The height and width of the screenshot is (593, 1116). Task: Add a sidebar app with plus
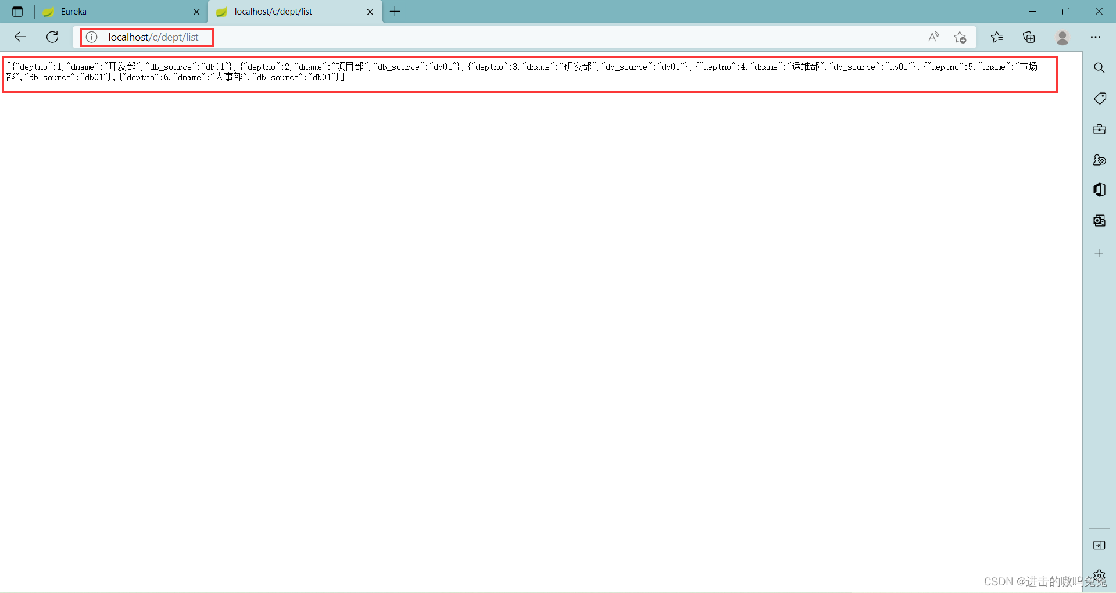click(x=1099, y=253)
